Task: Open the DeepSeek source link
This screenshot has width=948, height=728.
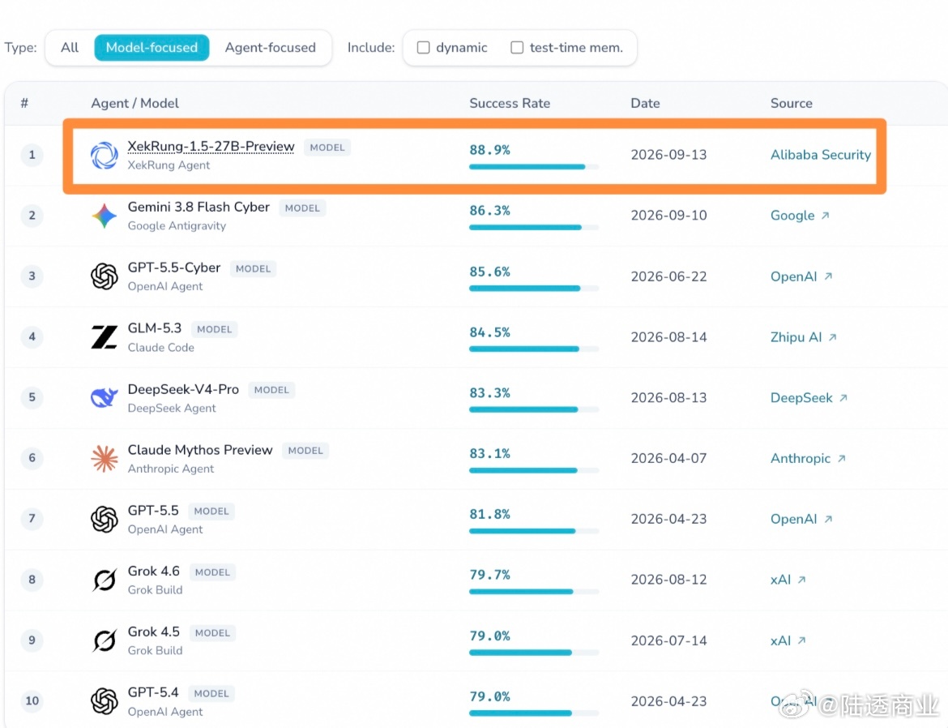Action: [809, 397]
